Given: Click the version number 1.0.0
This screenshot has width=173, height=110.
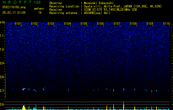Looking at the screenshot, I should [x=37, y=2].
